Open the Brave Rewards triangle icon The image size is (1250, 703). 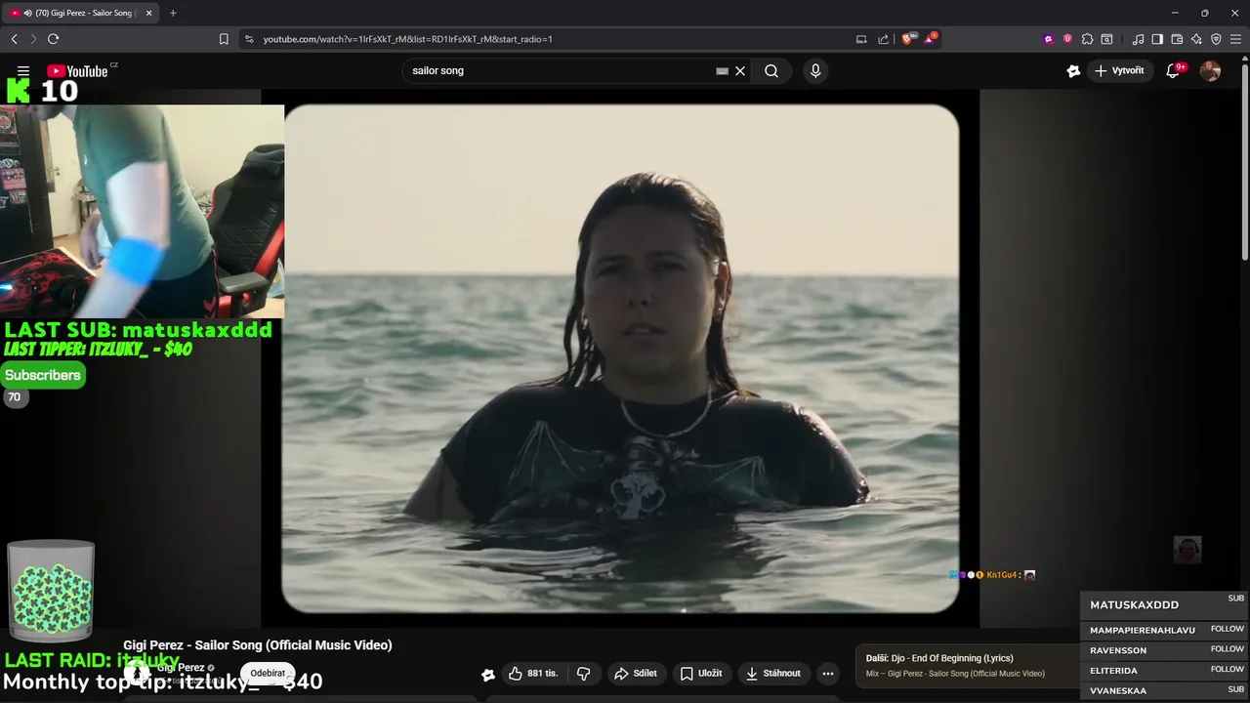point(932,39)
